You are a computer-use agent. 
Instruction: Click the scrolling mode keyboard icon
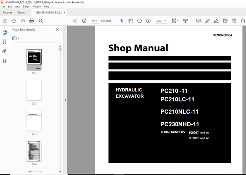185,21
